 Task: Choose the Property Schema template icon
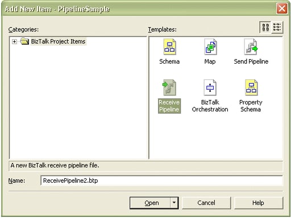click(x=251, y=87)
